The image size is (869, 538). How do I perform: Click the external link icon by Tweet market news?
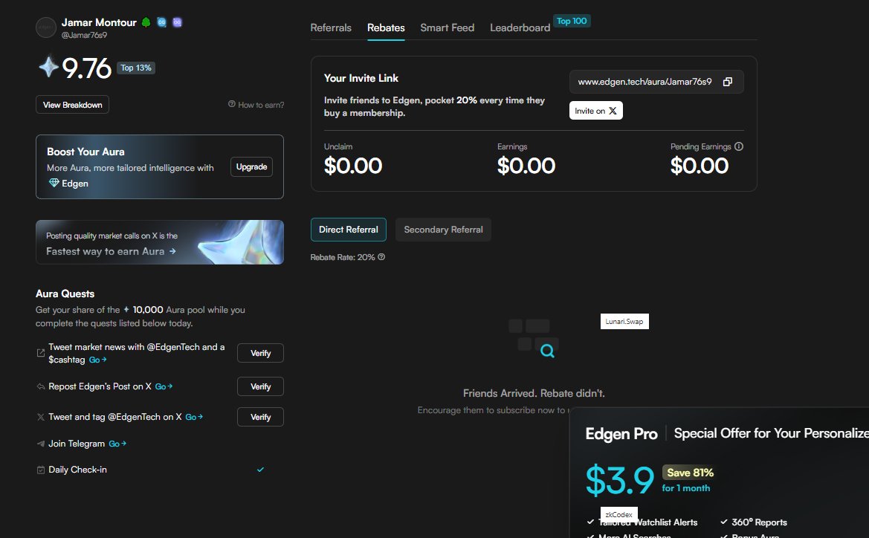pyautogui.click(x=40, y=353)
